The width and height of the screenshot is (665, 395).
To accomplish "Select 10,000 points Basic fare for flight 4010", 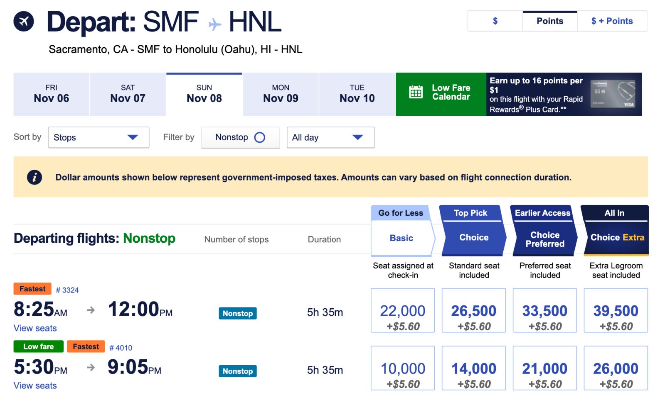I will 403,368.
